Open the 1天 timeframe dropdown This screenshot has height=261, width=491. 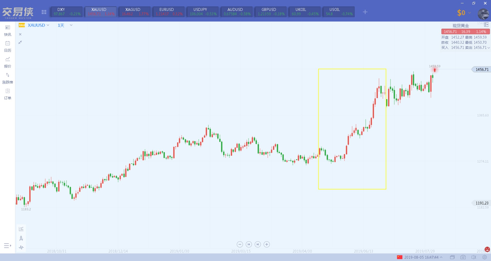[65, 25]
